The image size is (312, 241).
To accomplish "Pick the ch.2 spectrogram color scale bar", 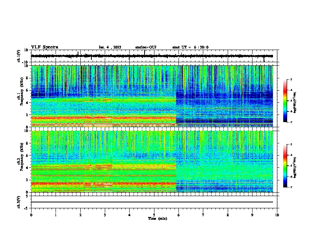I will 285,166.
